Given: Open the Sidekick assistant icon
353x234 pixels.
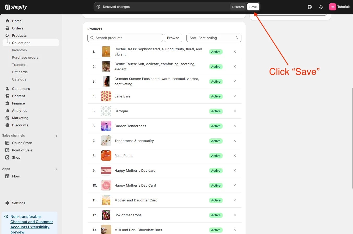Looking at the screenshot, I should pyautogui.click(x=309, y=7).
